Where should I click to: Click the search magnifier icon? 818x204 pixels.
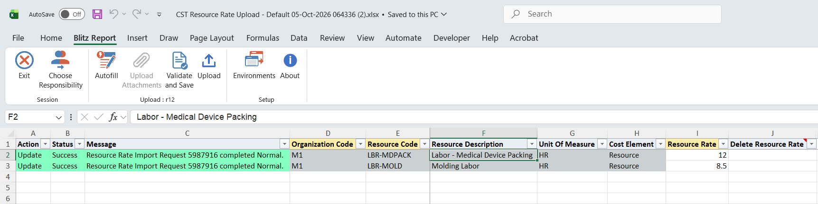click(x=516, y=14)
